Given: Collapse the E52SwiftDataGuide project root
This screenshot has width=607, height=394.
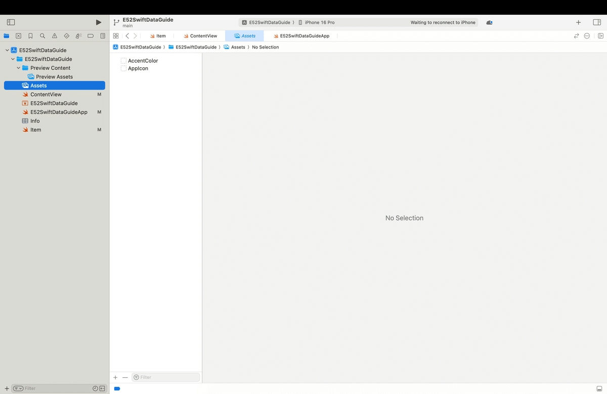Looking at the screenshot, I should pos(7,50).
